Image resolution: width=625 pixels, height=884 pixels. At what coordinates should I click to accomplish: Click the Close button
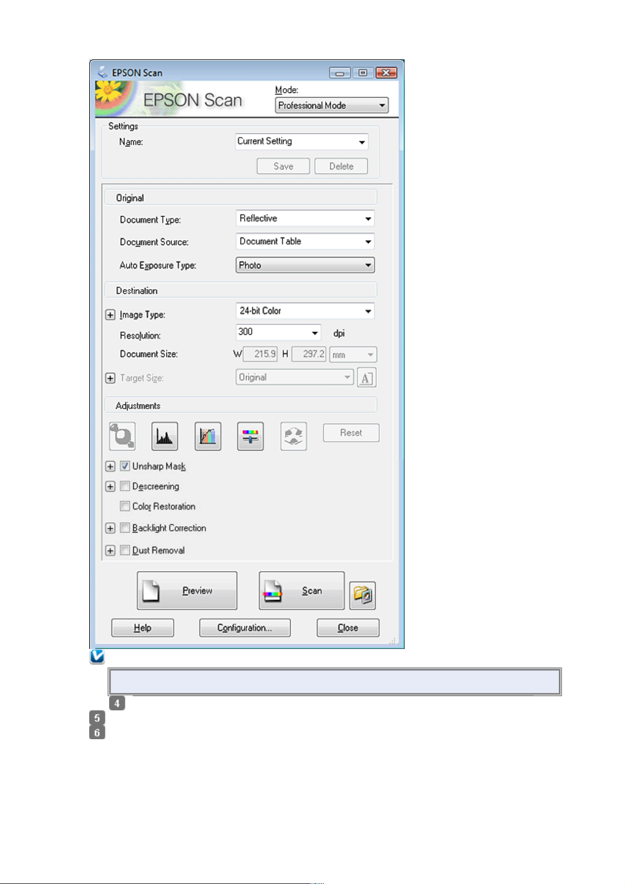click(348, 627)
